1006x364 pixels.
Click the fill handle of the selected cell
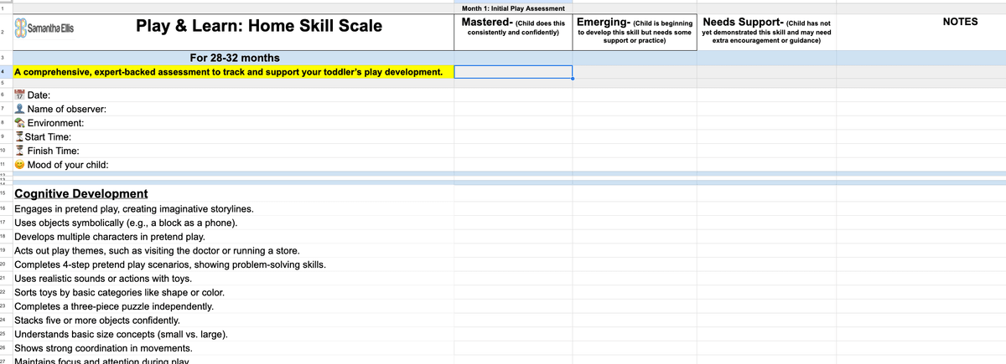click(573, 79)
